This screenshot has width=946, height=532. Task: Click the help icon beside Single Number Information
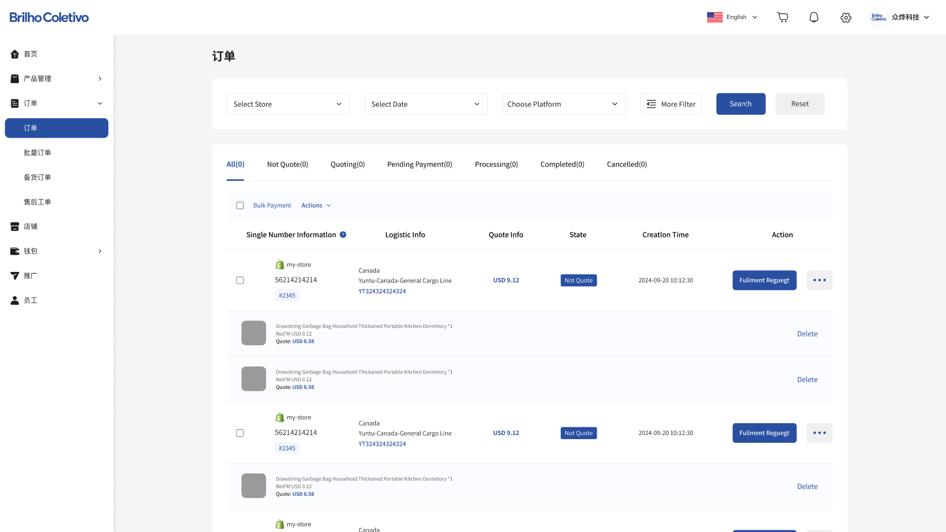[x=343, y=235]
